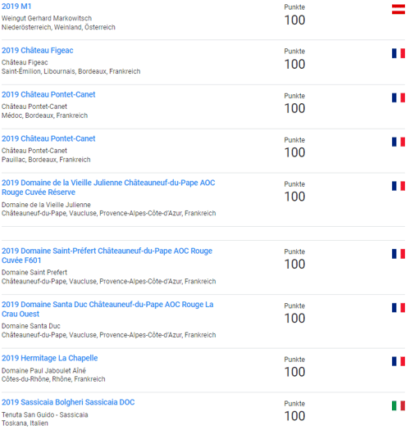This screenshot has width=410, height=430.
Task: Open Sassicaia Bolgheri Sassicaia DOC link
Action: click(68, 402)
